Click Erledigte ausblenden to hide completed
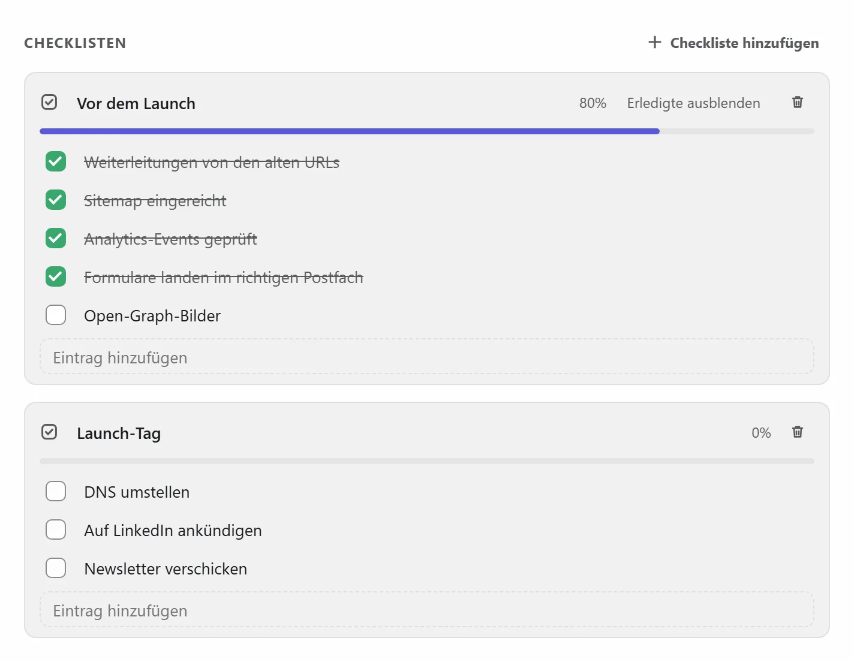The width and height of the screenshot is (854, 662). pyautogui.click(x=693, y=103)
